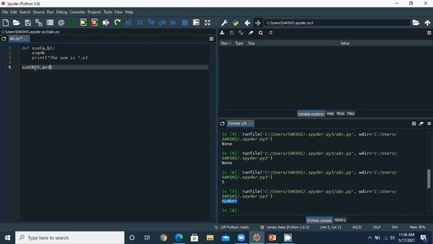Switch to the Plots pane tab

(x=340, y=113)
